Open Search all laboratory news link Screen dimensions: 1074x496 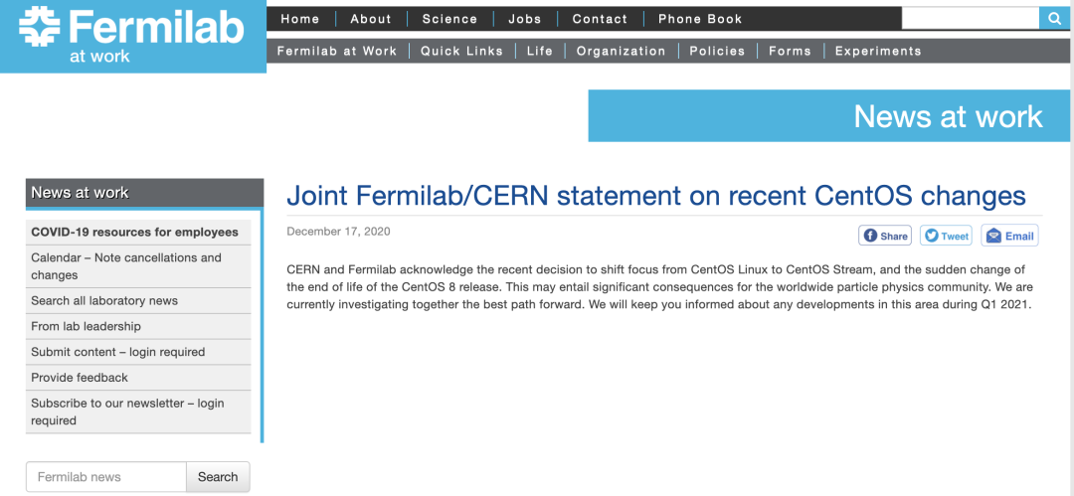[104, 300]
